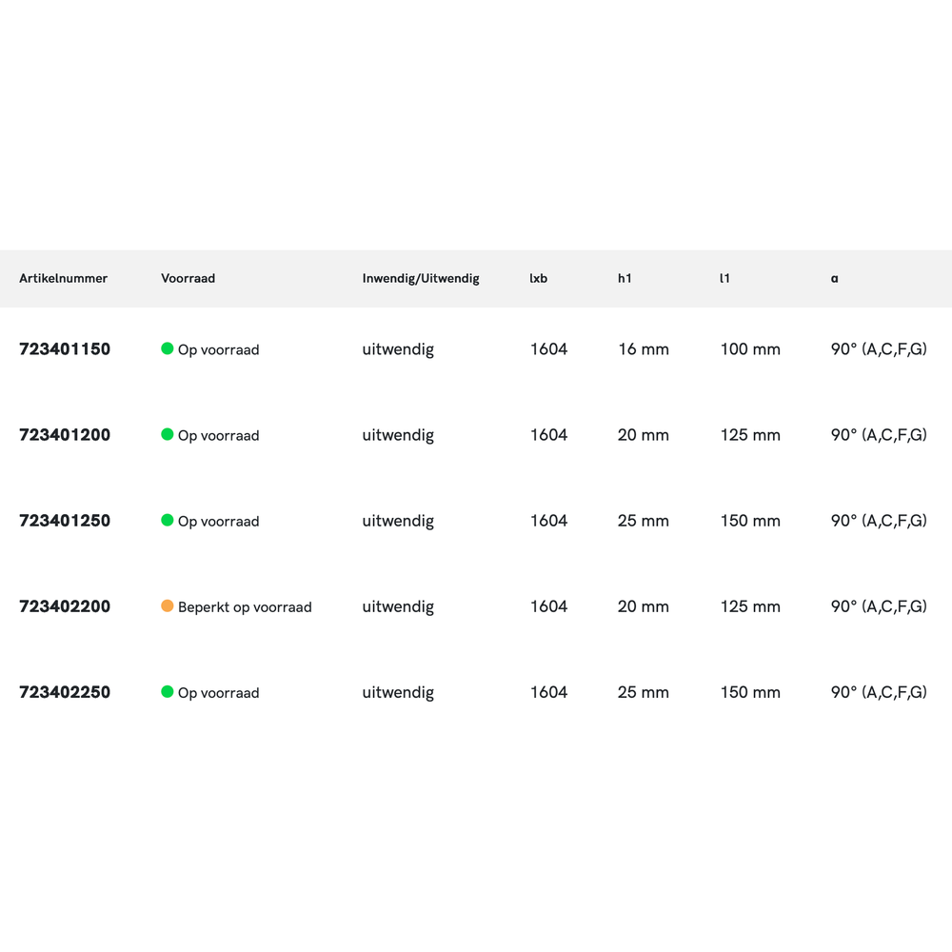Select article number 723402250

click(65, 692)
